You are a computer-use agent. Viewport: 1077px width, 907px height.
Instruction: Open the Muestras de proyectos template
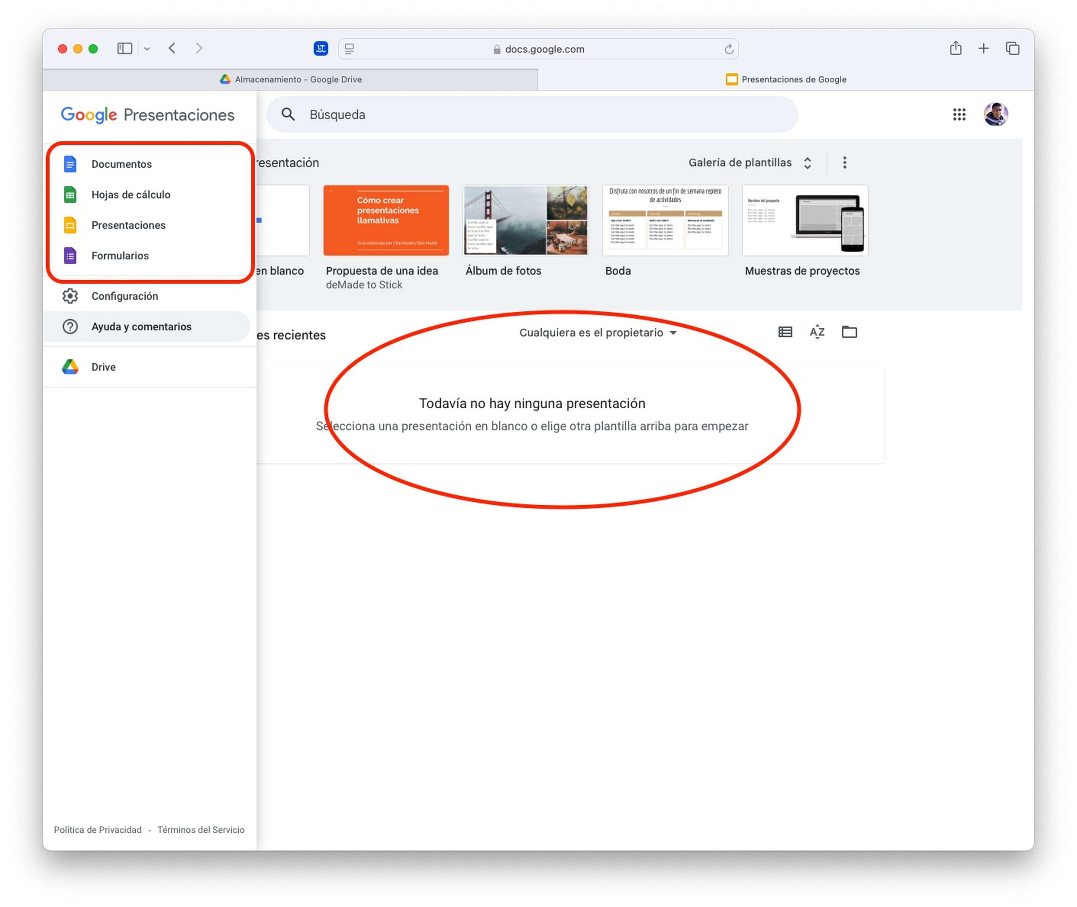click(x=805, y=221)
